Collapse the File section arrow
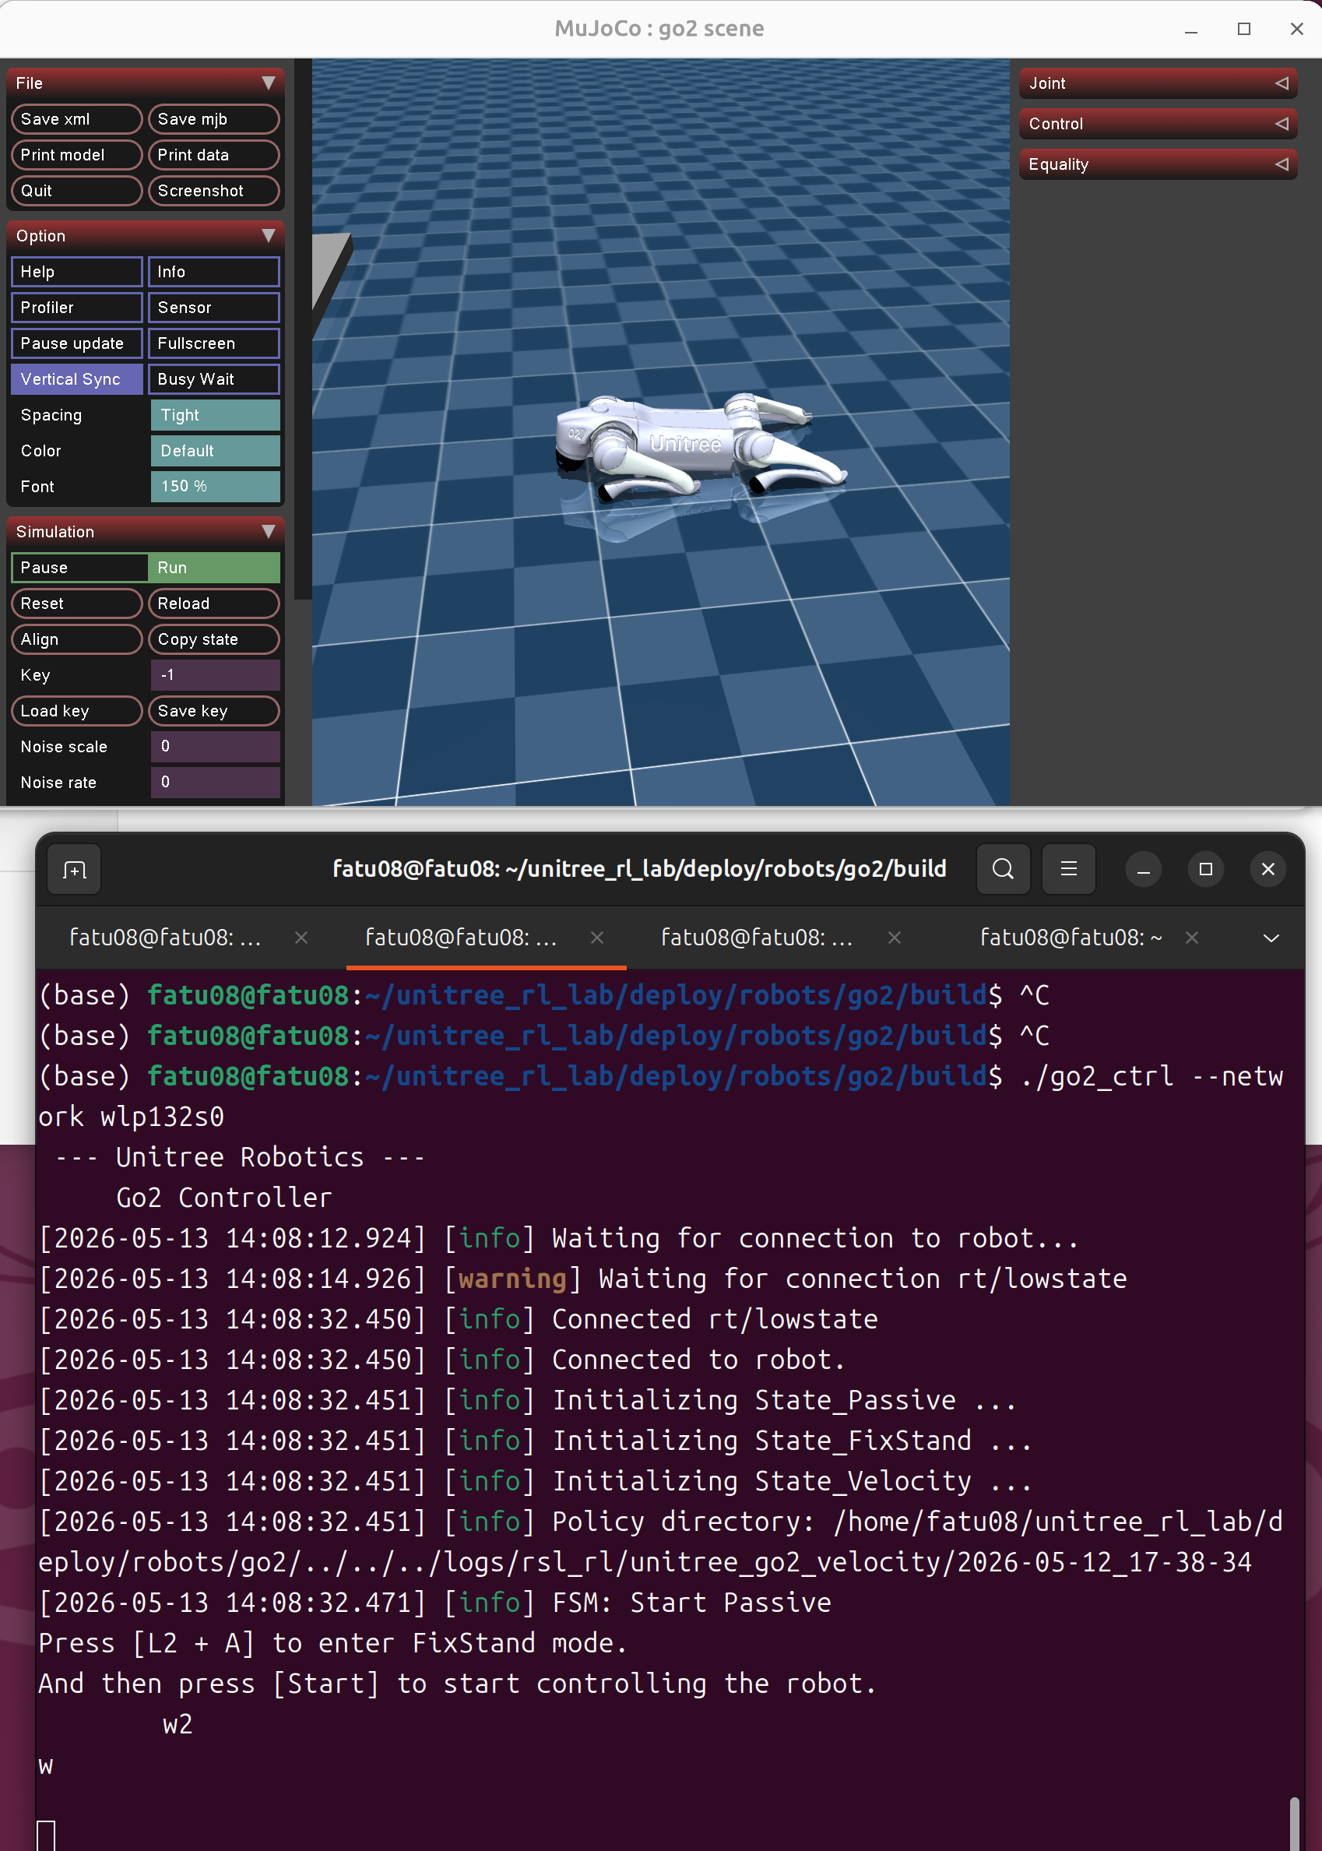Image resolution: width=1322 pixels, height=1851 pixels. [268, 83]
